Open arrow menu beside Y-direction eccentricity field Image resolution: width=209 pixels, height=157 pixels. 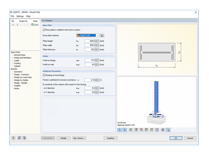(98, 92)
